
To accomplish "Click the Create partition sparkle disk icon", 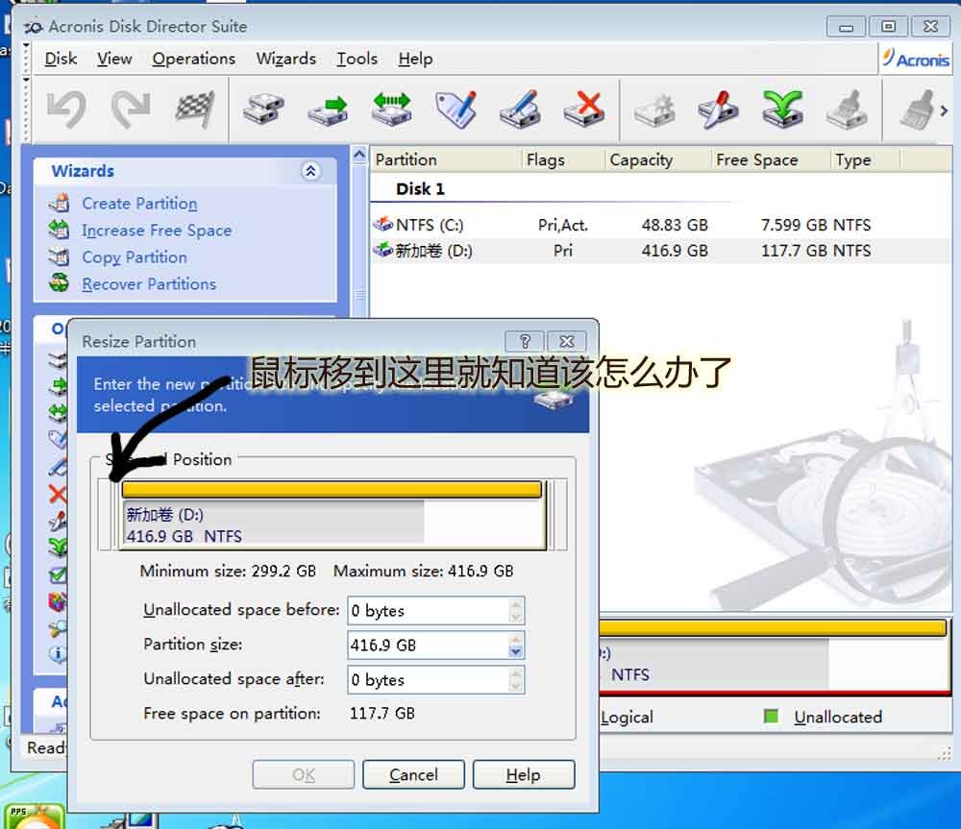I will coord(654,110).
